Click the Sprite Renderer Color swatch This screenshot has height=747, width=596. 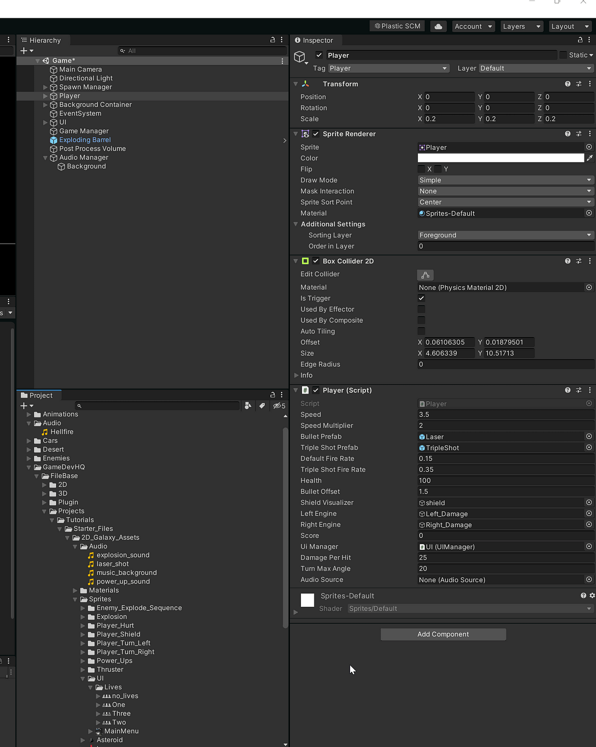click(501, 158)
